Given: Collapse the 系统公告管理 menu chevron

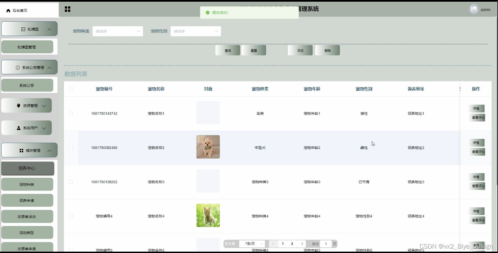Looking at the screenshot, I should click(49, 68).
